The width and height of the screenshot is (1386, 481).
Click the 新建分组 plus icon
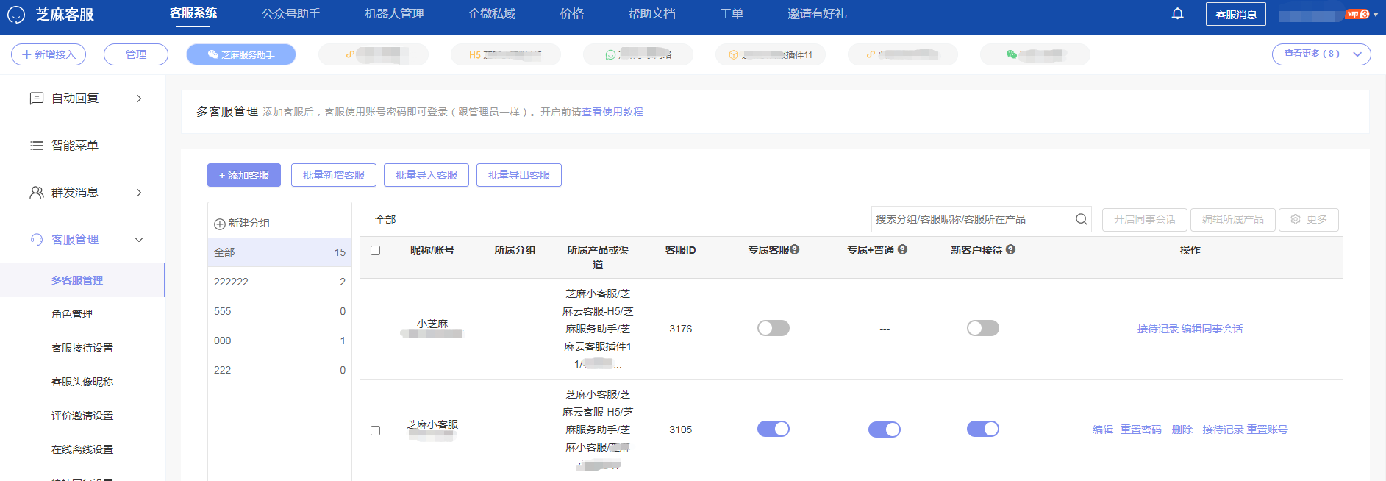pos(219,224)
